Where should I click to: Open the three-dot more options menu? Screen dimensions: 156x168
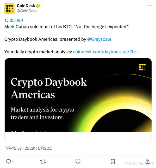(149, 6)
